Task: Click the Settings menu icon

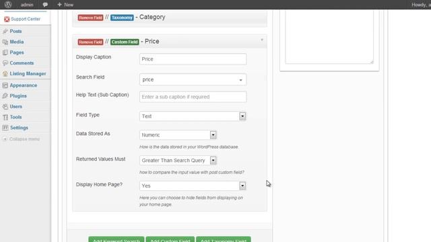Action: coord(5,128)
